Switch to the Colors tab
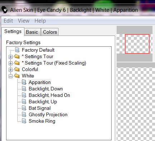The image size is (155, 141). tap(50, 32)
